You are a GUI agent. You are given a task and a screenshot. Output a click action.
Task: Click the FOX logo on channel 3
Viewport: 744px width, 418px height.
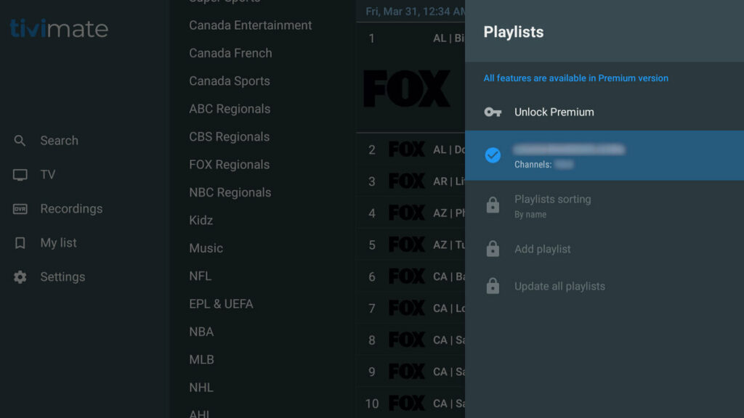coord(407,181)
